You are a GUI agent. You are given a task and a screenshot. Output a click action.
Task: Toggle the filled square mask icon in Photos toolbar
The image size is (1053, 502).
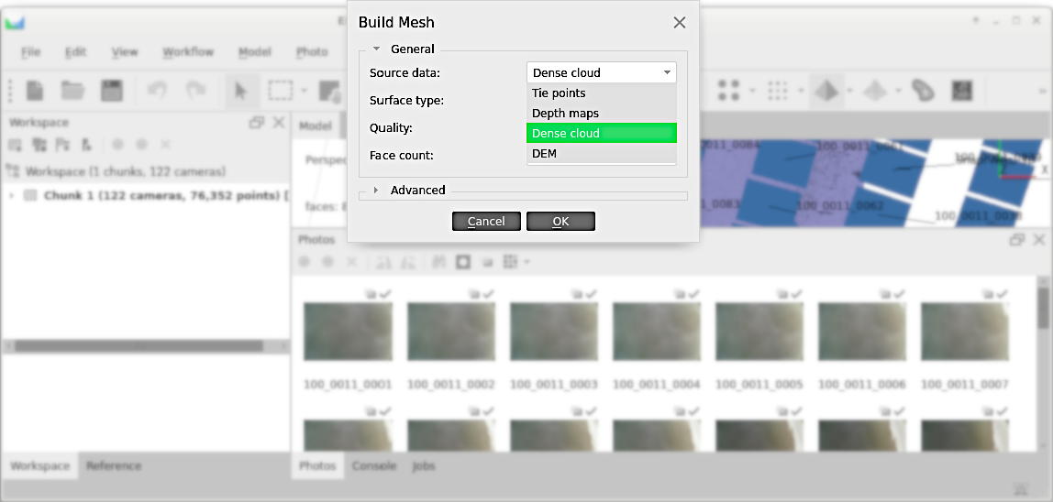462,262
